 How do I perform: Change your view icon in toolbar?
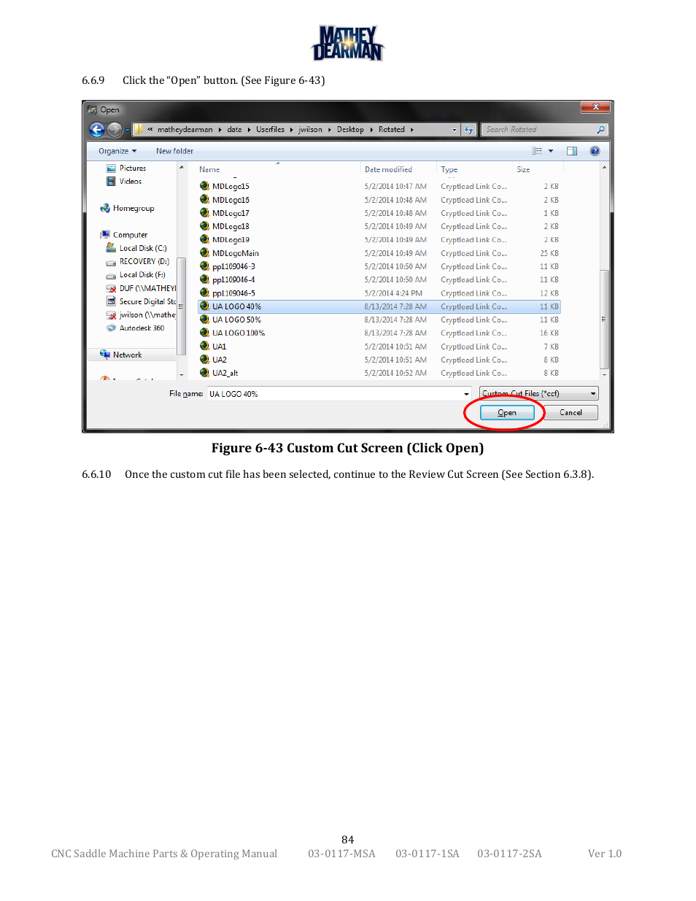tap(537, 151)
